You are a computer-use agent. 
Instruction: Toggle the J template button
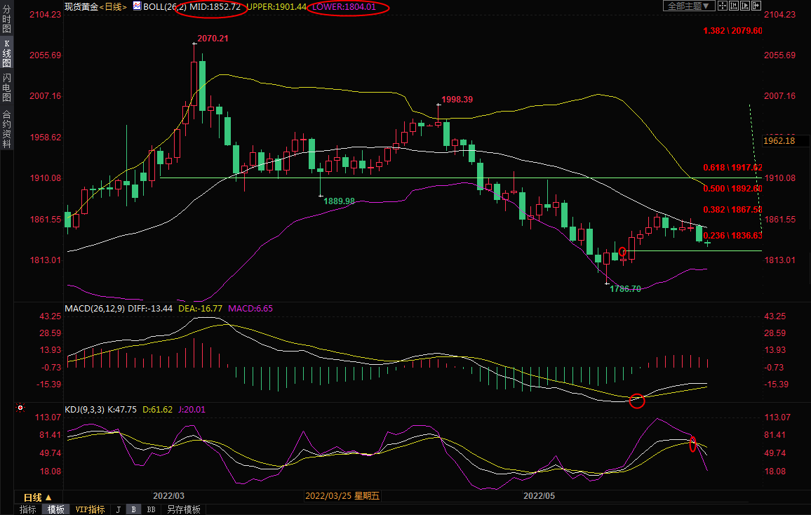[x=119, y=509]
